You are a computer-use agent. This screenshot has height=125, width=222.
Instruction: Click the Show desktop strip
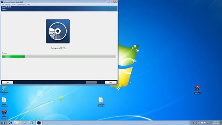point(221,123)
